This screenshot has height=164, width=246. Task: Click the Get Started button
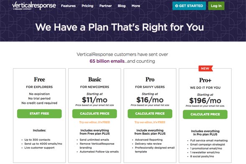(x=189, y=6)
